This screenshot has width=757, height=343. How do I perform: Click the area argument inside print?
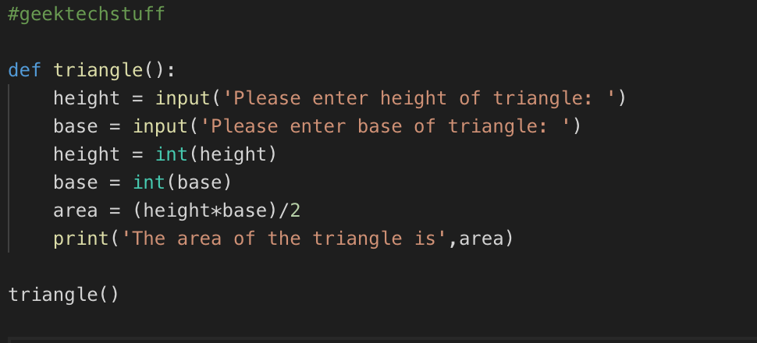(x=482, y=239)
